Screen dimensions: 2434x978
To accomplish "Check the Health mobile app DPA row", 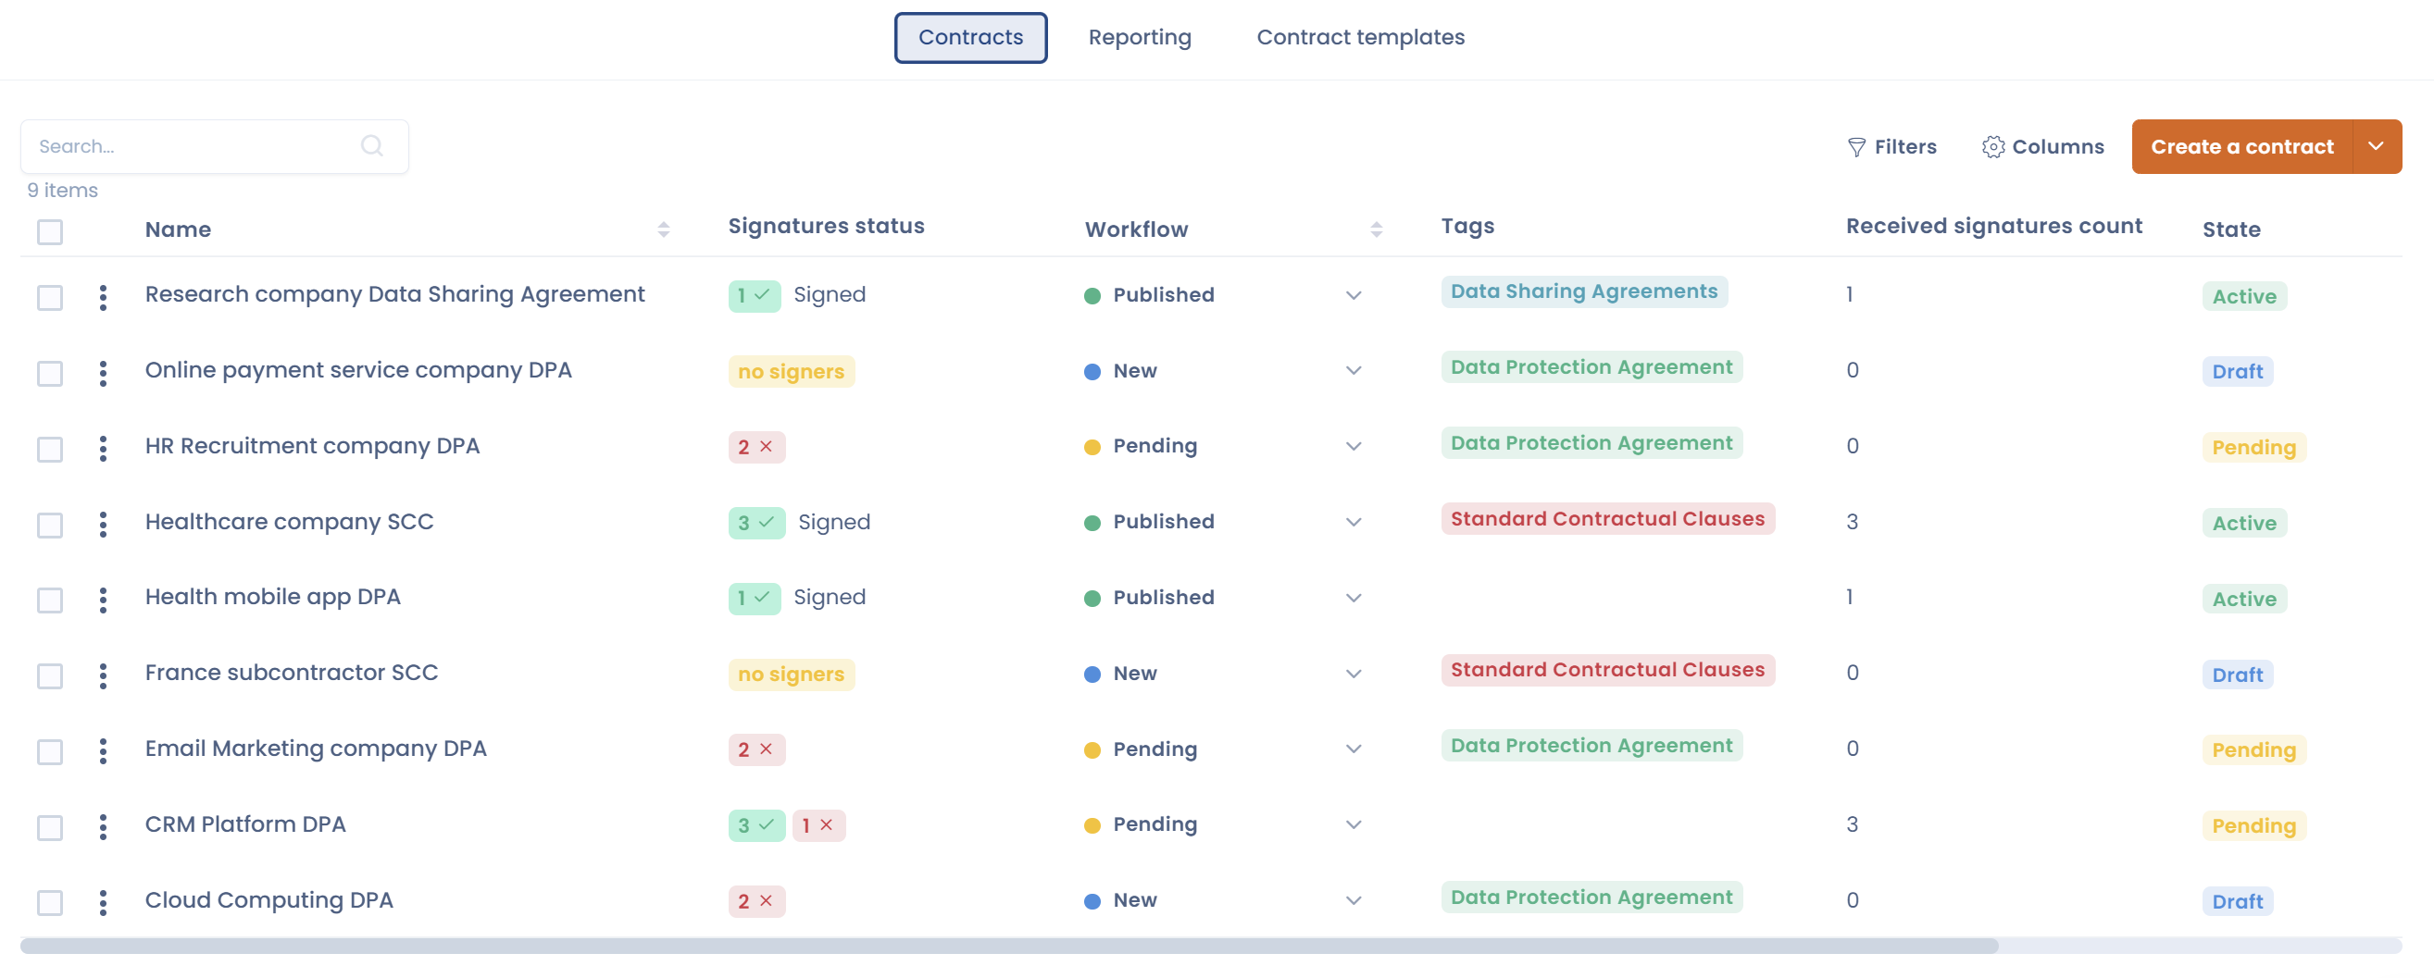I will (50, 600).
